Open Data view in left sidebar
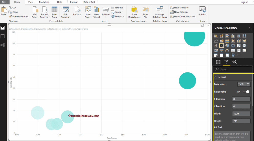The image size is (254, 141). (x=3, y=36)
